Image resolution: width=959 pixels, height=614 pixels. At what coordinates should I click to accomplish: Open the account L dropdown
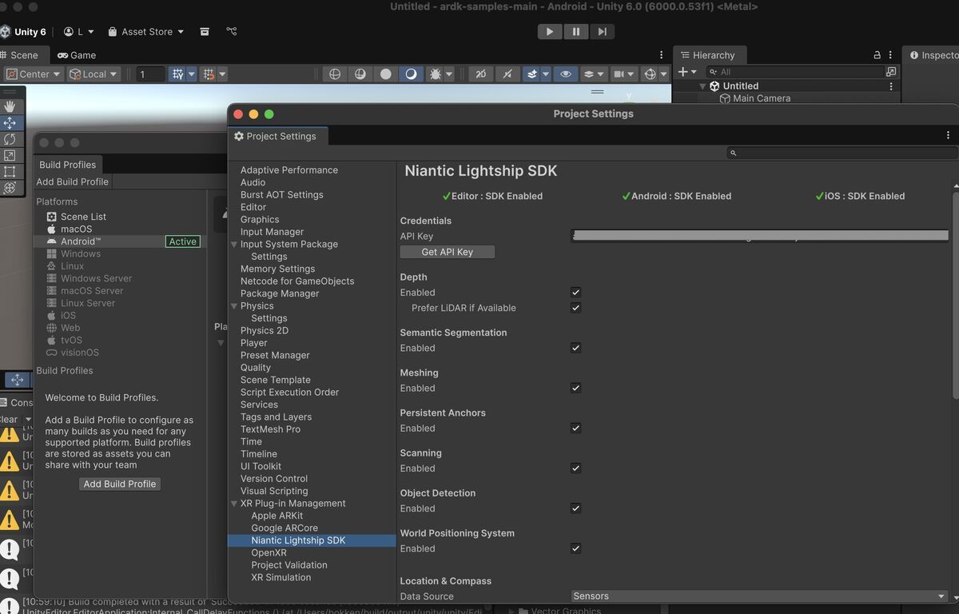click(79, 31)
